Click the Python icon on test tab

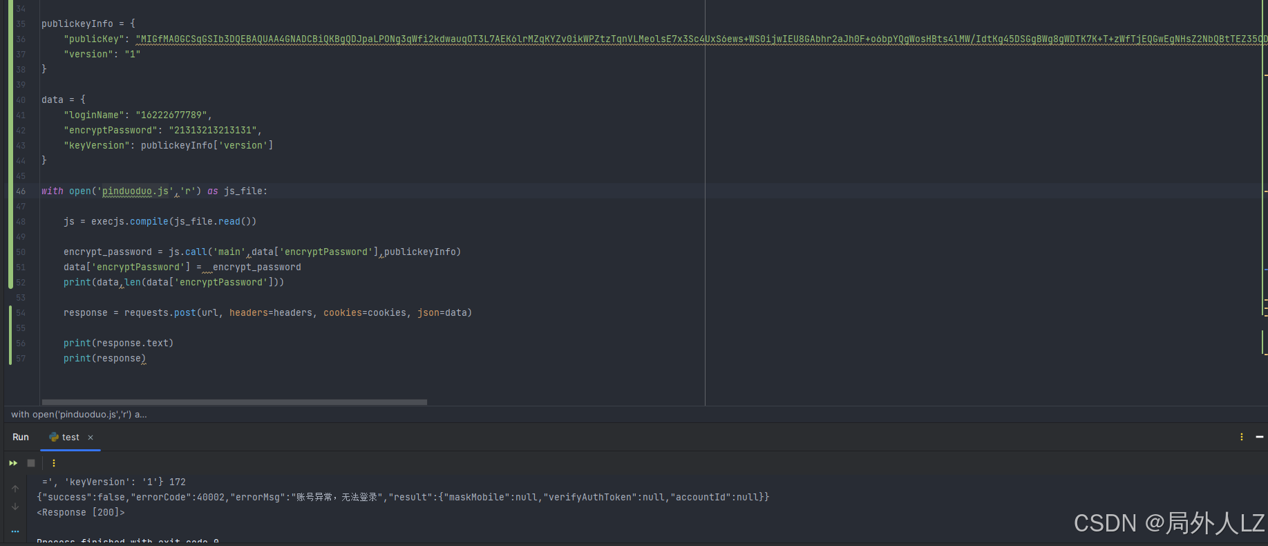54,437
